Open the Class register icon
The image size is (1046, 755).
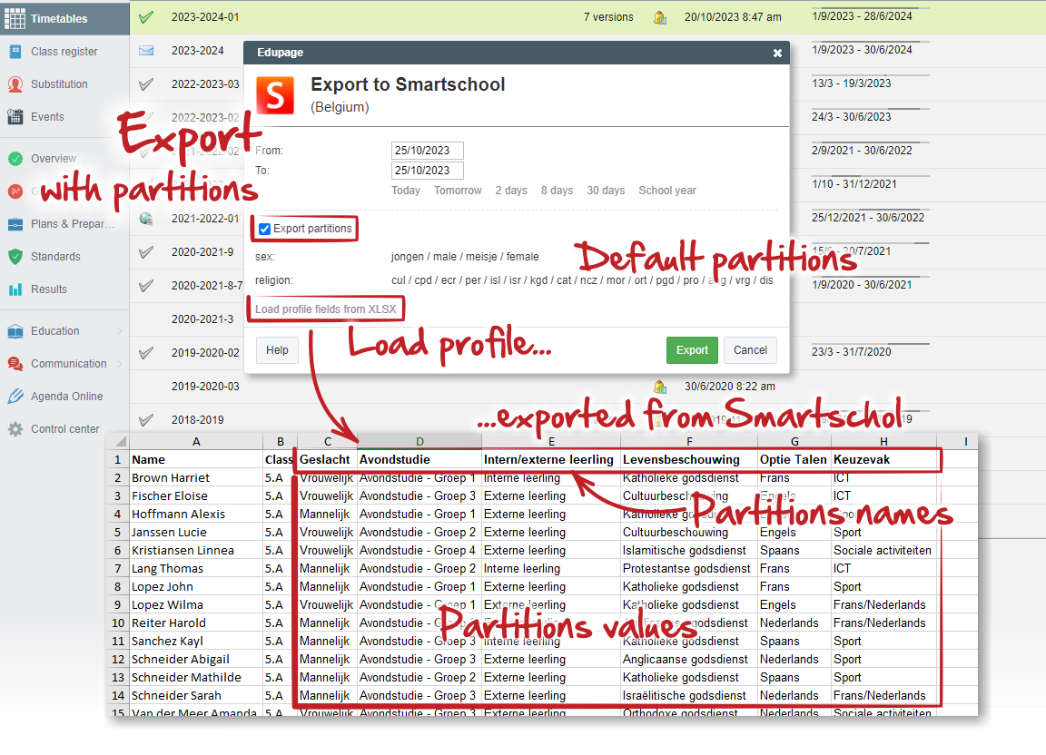[15, 52]
